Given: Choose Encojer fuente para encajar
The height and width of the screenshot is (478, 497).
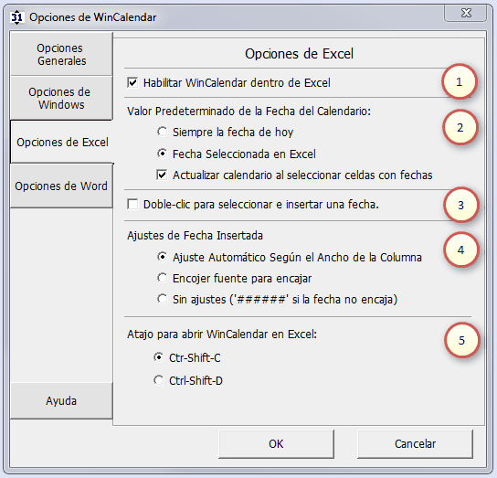Looking at the screenshot, I should point(162,278).
